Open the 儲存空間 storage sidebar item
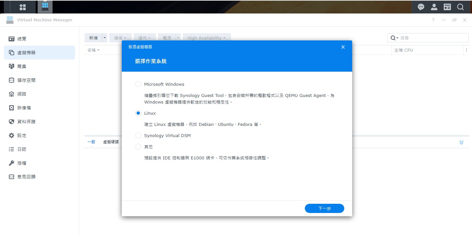Viewport: 472px width, 235px height. (26, 80)
